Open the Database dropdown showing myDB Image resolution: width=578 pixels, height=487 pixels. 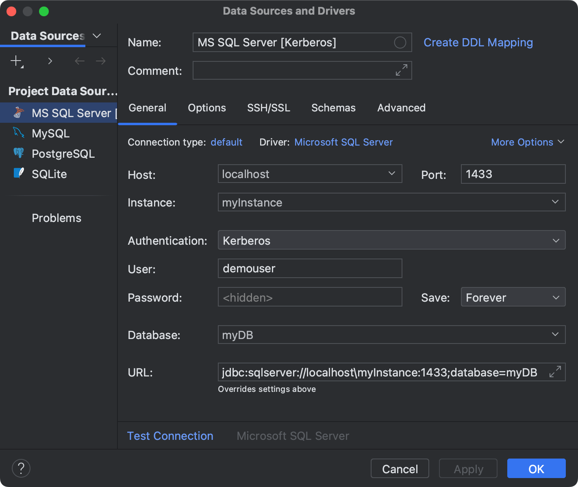pos(555,335)
